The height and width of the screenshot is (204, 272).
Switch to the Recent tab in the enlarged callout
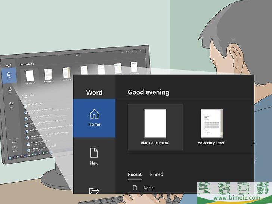[x=135, y=174]
